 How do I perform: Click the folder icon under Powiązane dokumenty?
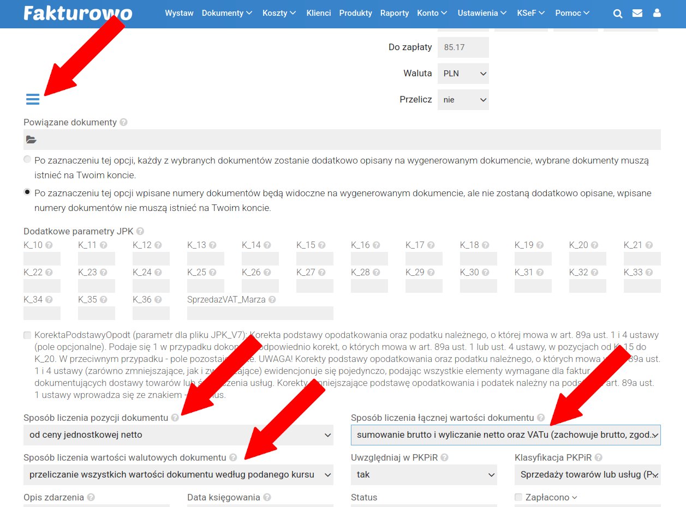(x=31, y=140)
